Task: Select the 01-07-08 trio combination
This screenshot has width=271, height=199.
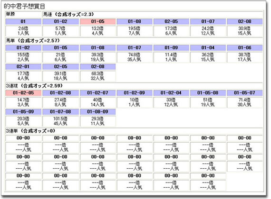Action: 60,112
